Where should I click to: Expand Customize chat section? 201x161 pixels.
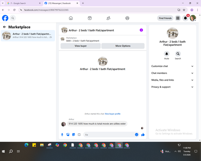[x=172, y=66]
